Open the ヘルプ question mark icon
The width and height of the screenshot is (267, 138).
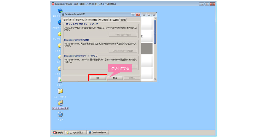[x=60, y=114]
